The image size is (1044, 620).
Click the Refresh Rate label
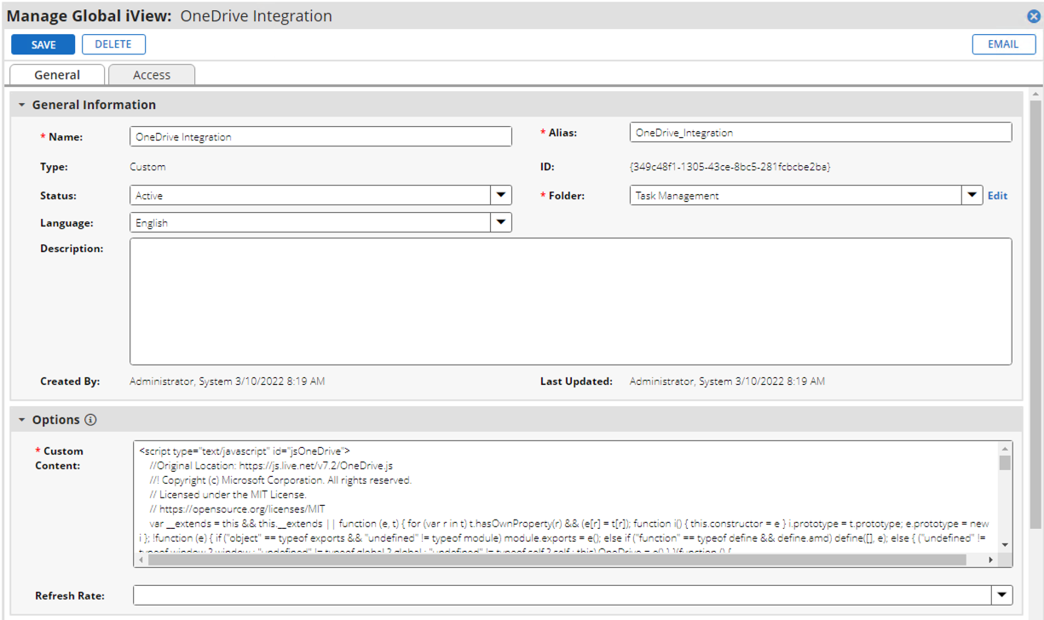70,595
